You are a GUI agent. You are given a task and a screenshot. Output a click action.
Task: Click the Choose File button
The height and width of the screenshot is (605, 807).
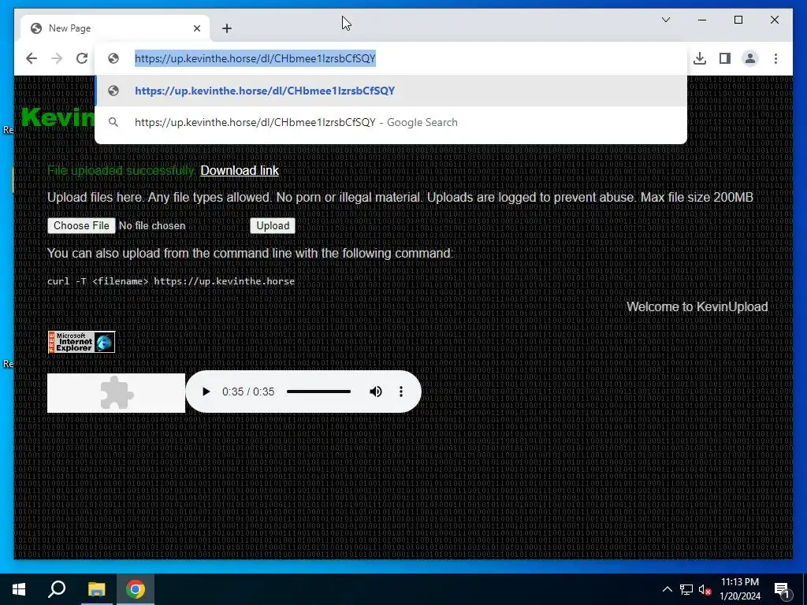pos(81,226)
